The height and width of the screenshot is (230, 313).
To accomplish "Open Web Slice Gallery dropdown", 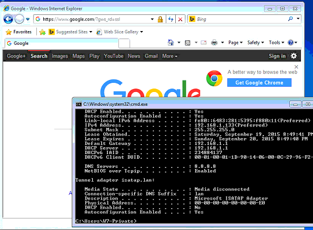I will pyautogui.click(x=119, y=32).
